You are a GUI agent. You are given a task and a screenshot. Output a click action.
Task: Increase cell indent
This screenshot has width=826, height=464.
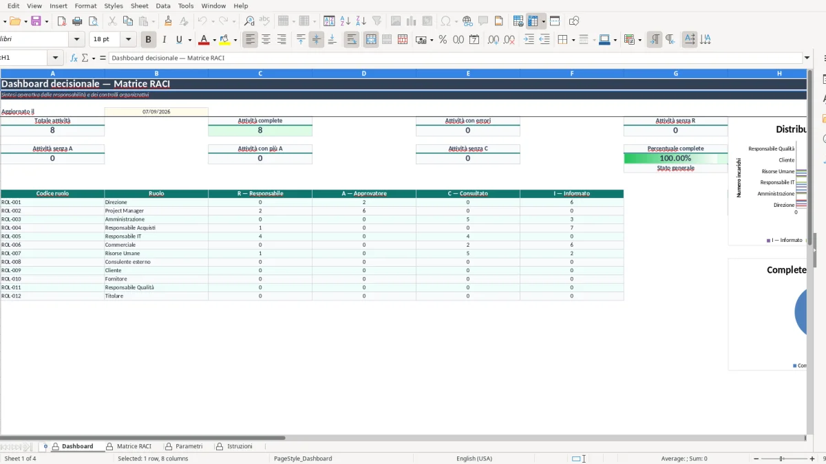pos(529,40)
